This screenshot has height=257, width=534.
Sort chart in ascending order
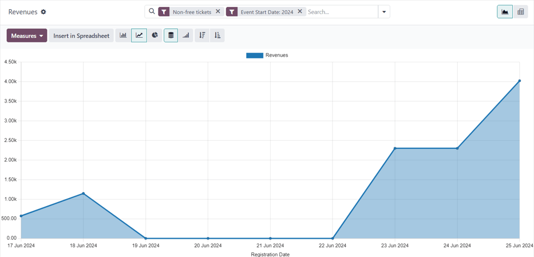pyautogui.click(x=217, y=35)
